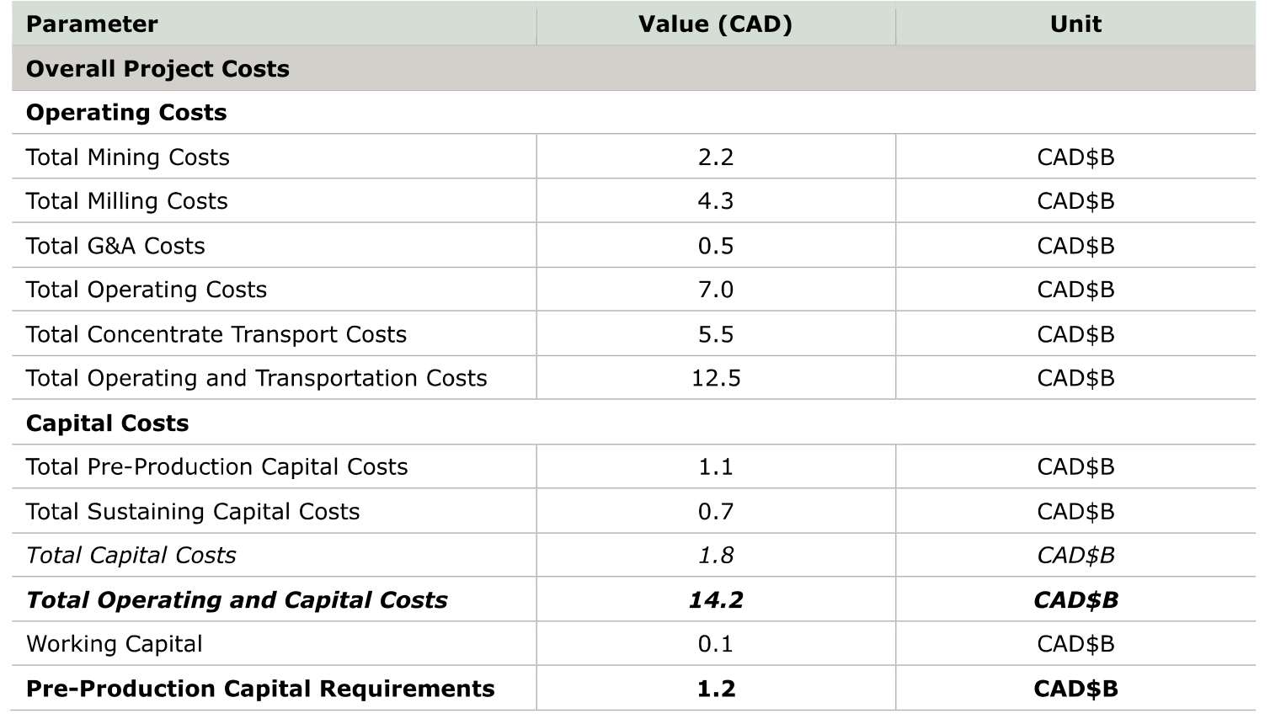Click the 0.7 Sustaining Capital Costs value
This screenshot has width=1270, height=724.
coord(715,511)
